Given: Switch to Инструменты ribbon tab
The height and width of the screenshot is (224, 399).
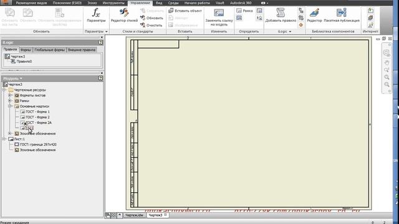Looking at the screenshot, I should [113, 3].
